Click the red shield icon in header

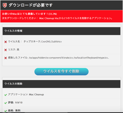[x=5, y=5]
